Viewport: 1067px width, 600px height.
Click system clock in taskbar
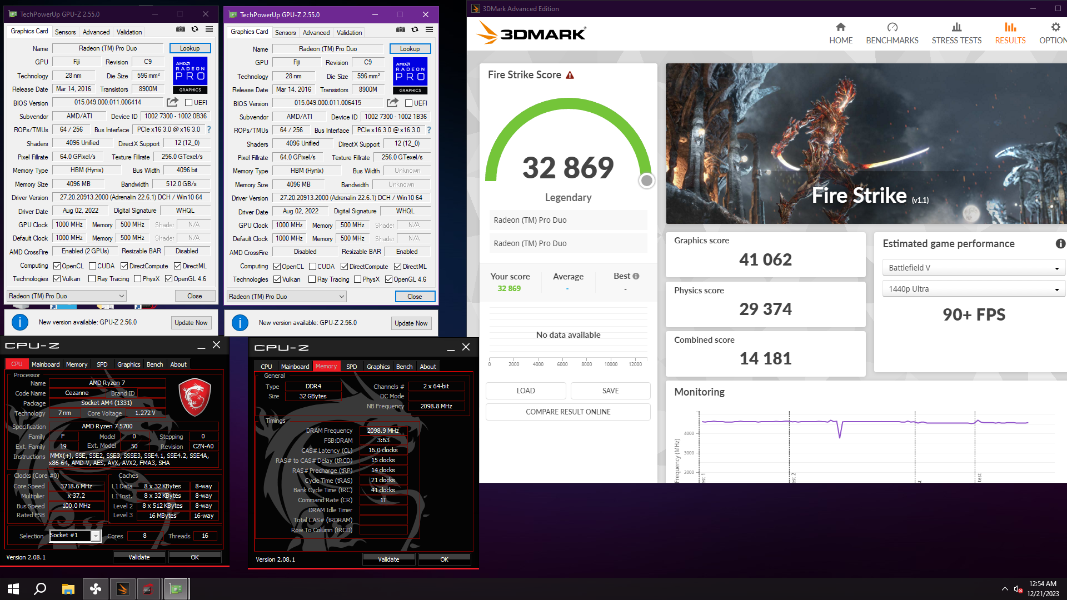1043,589
